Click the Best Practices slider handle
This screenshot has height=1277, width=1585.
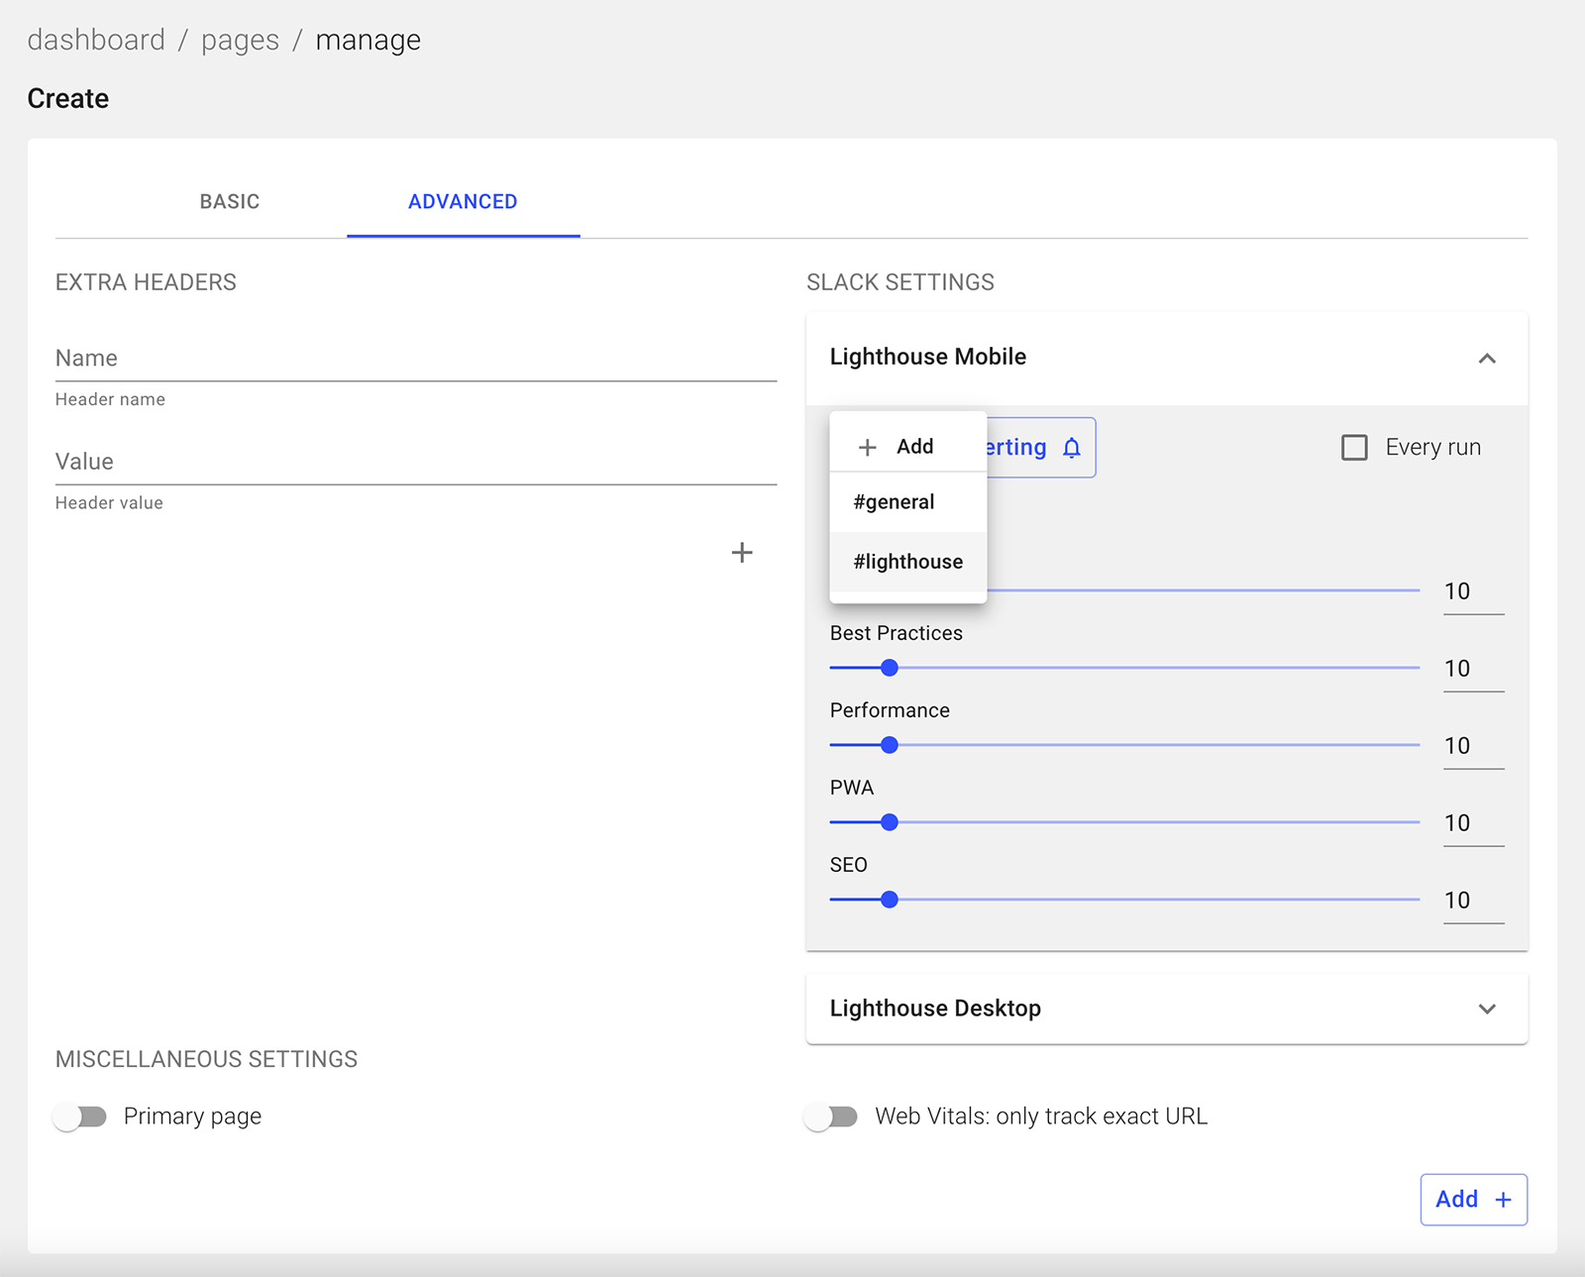tap(890, 668)
